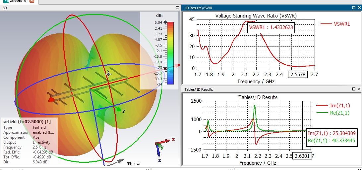Click the 2.5578 frequency marker box
Viewport: 362px width, 170px height.
click(x=298, y=74)
